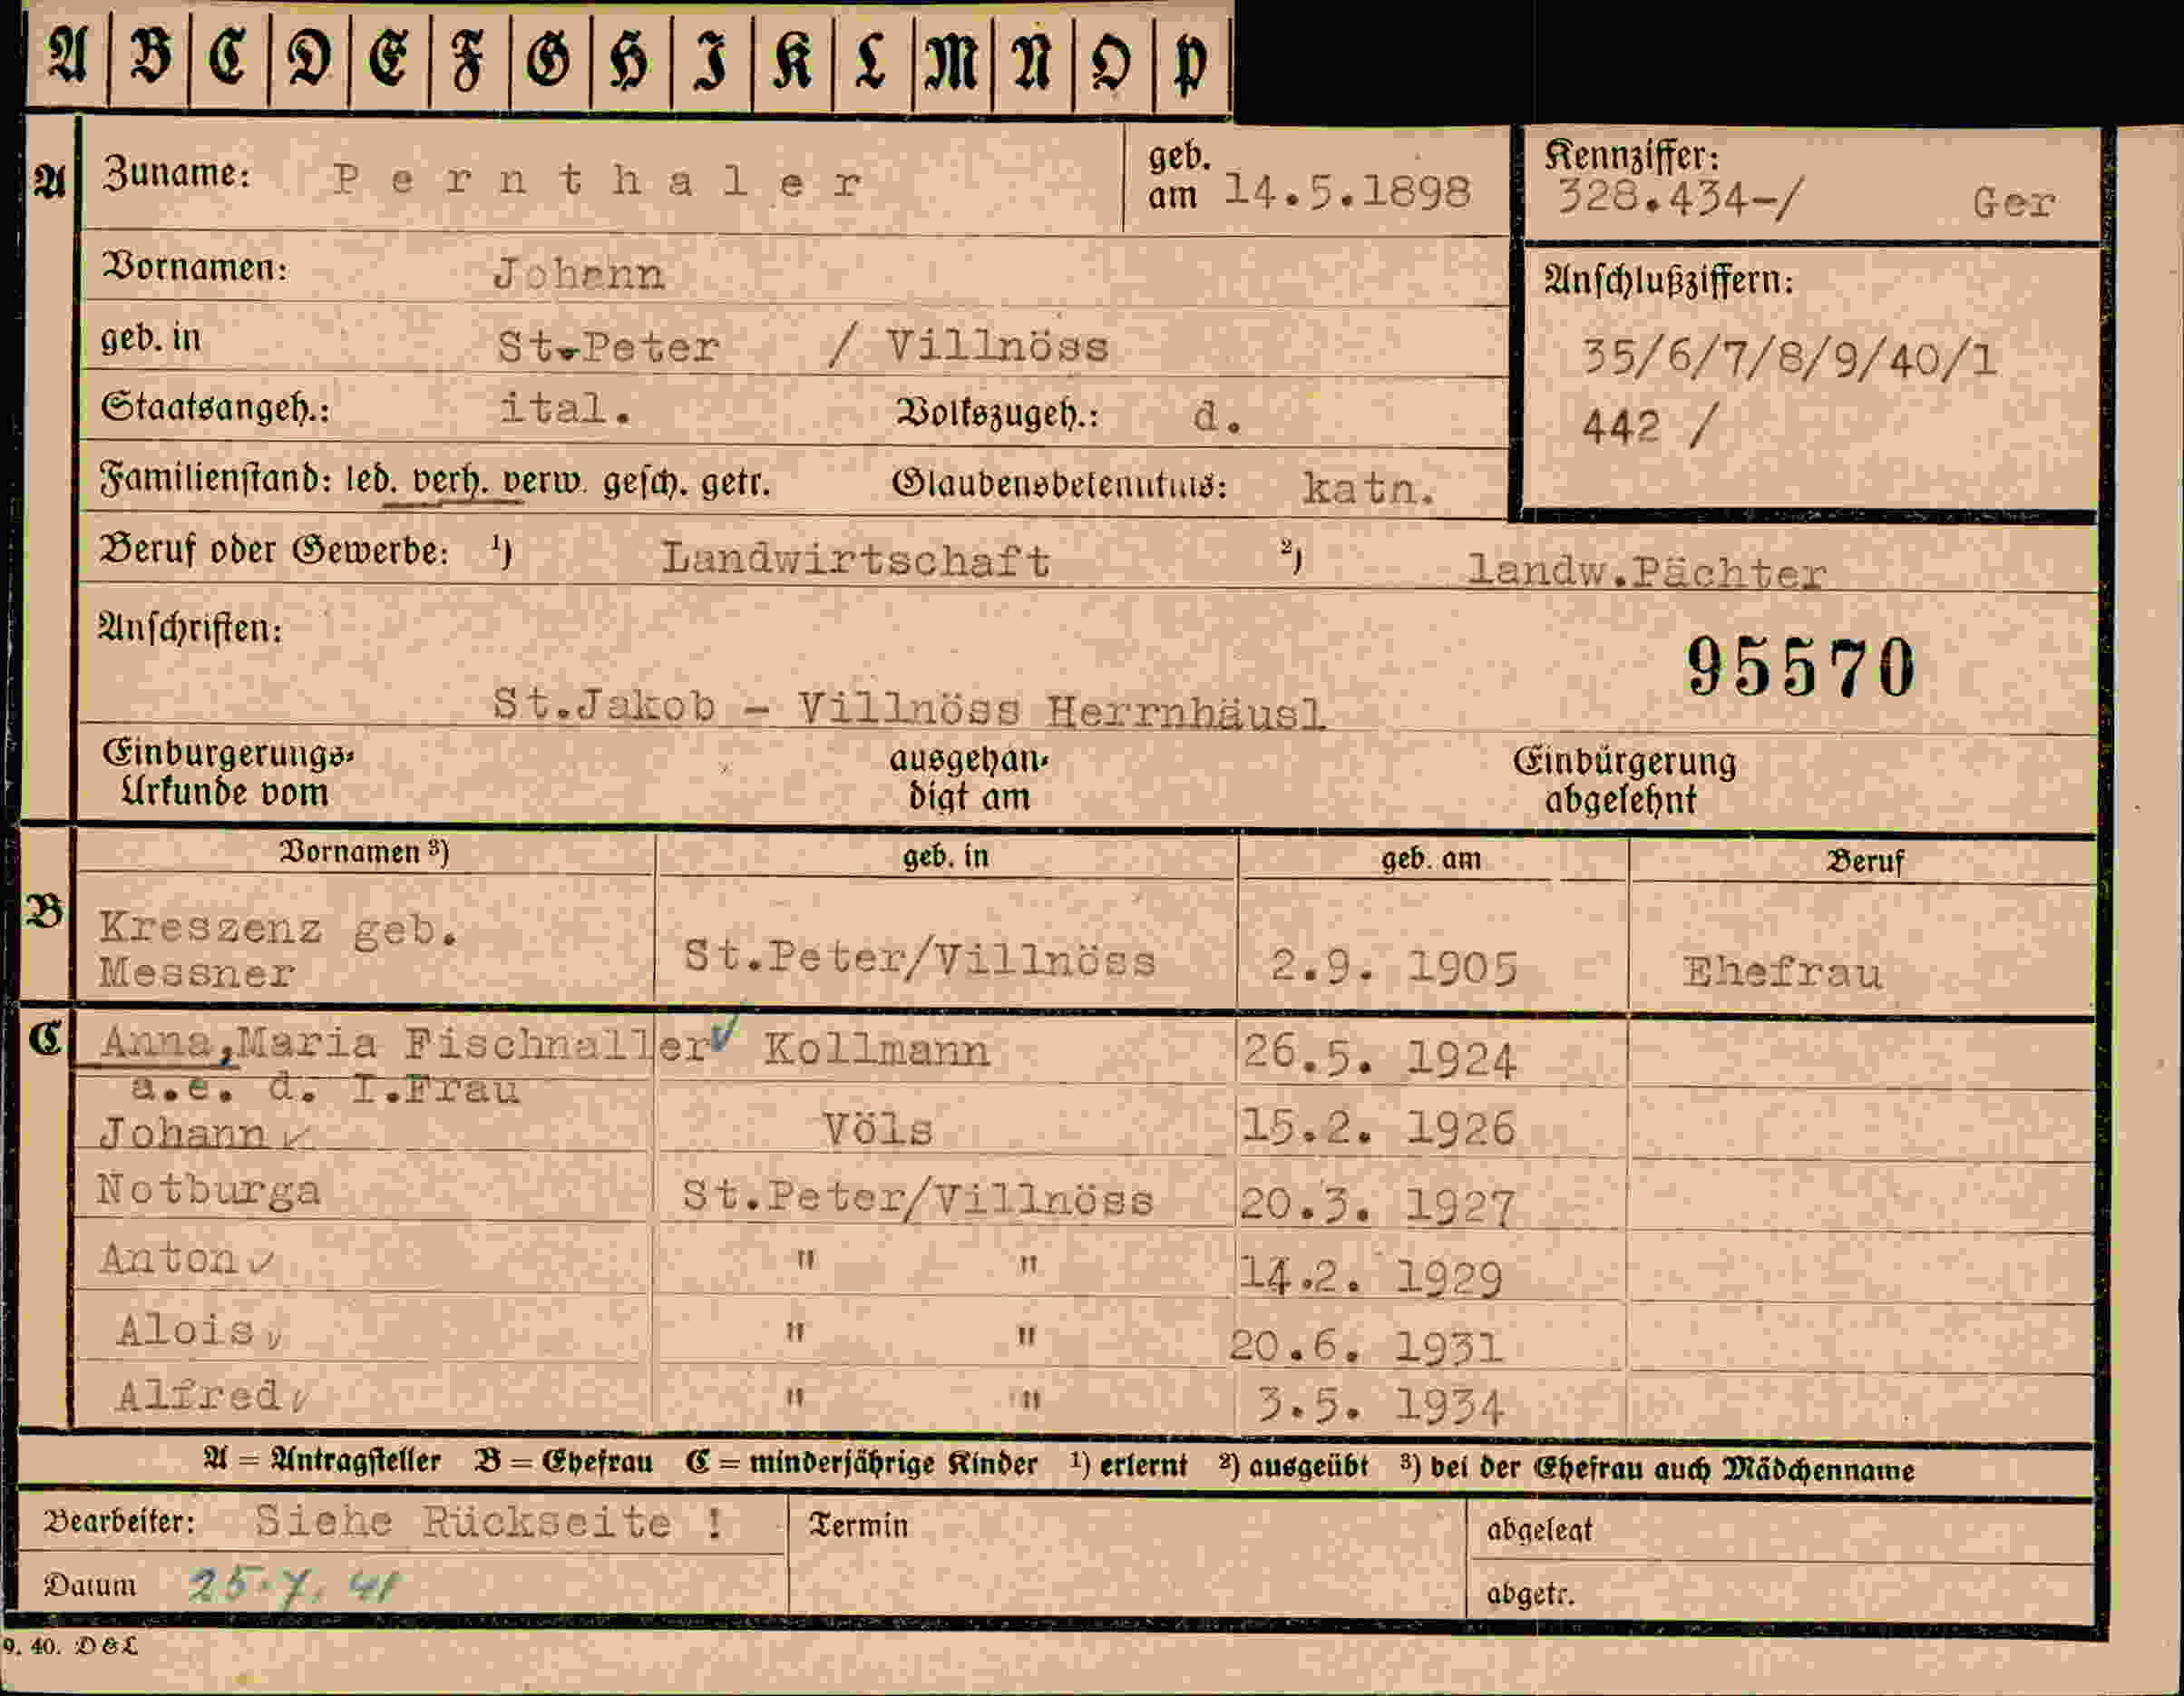This screenshot has width=2184, height=1696.
Task: Click the Kennziffer '328.434-/'
Action: pos(1680,198)
